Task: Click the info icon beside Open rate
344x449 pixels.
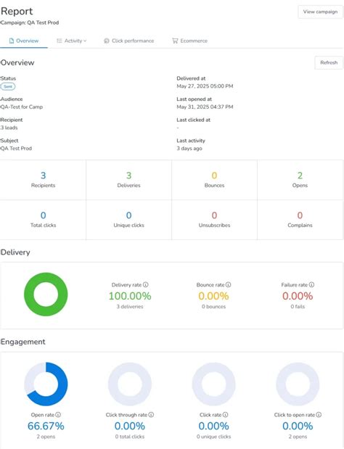Action: (x=58, y=415)
